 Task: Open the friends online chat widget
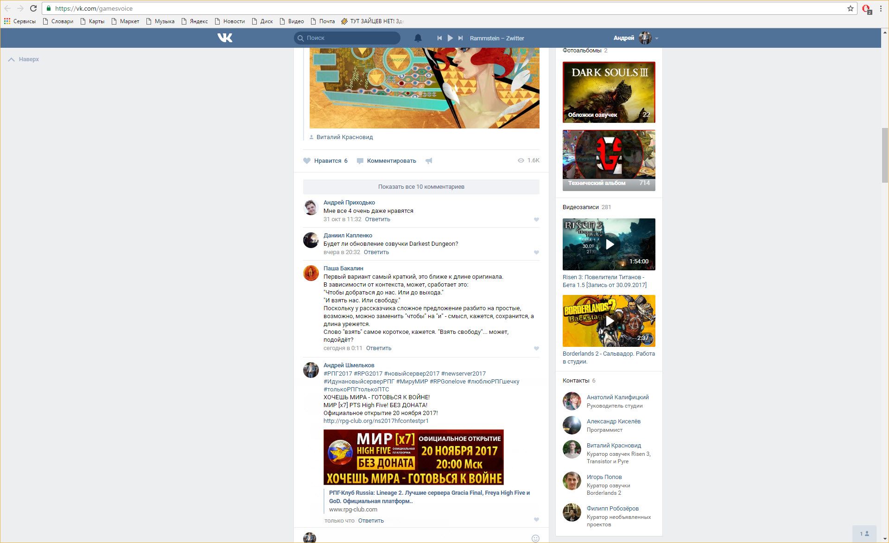pos(864,534)
